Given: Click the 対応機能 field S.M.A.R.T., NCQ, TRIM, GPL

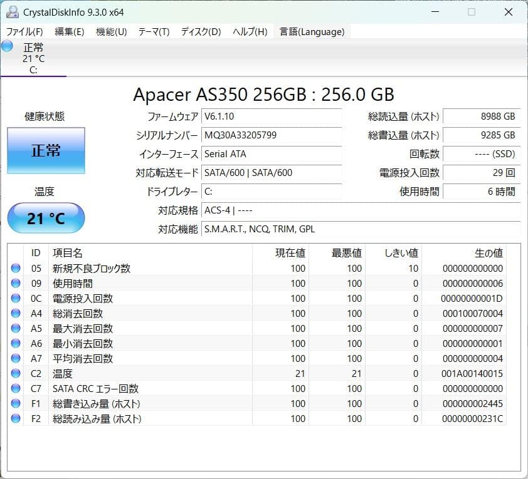Looking at the screenshot, I should click(361, 229).
